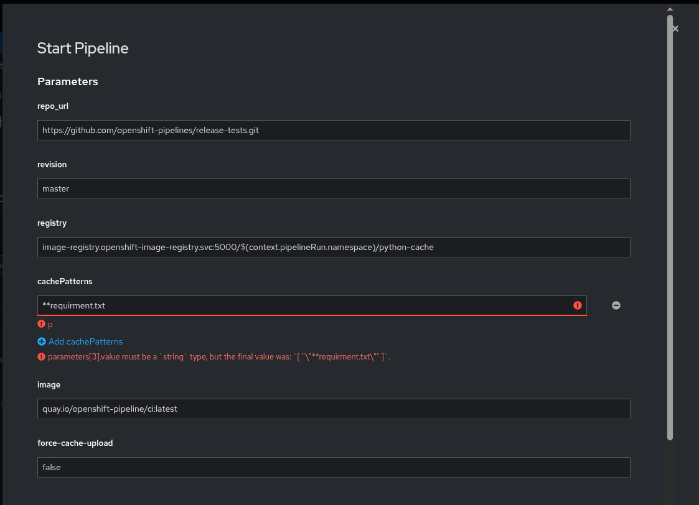Click the repo_url label

53,106
